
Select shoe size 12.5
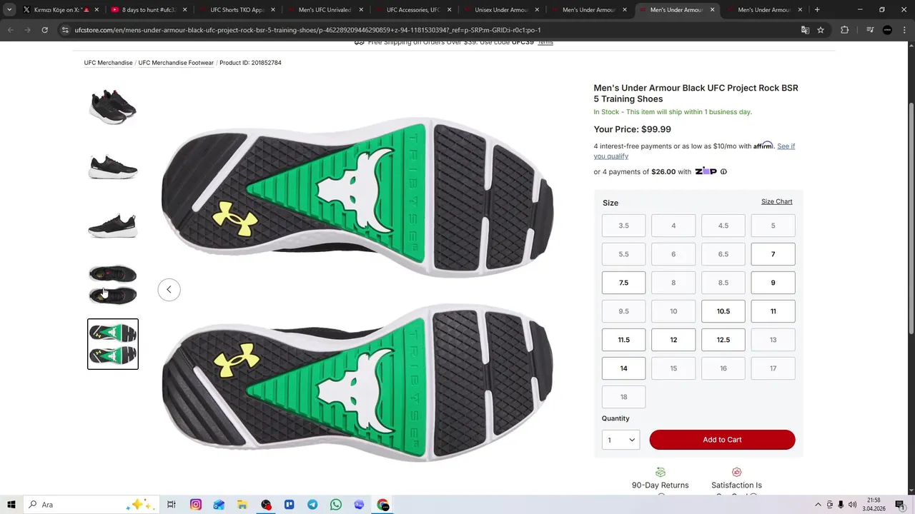coord(723,340)
